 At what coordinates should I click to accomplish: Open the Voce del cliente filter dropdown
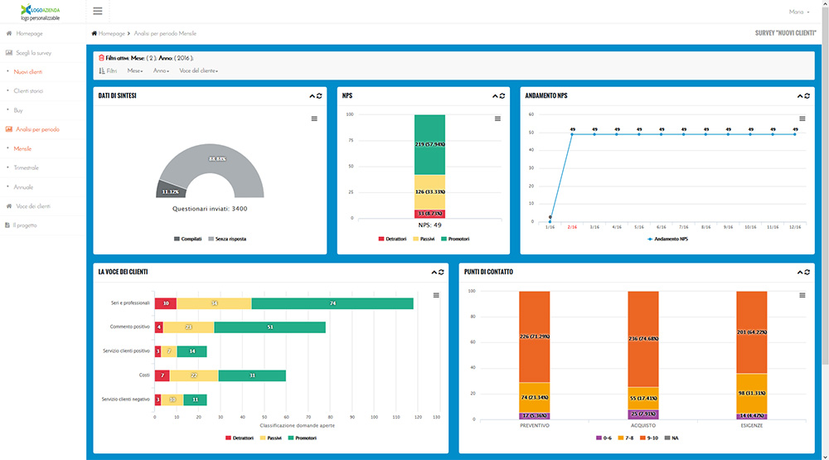pyautogui.click(x=198, y=71)
